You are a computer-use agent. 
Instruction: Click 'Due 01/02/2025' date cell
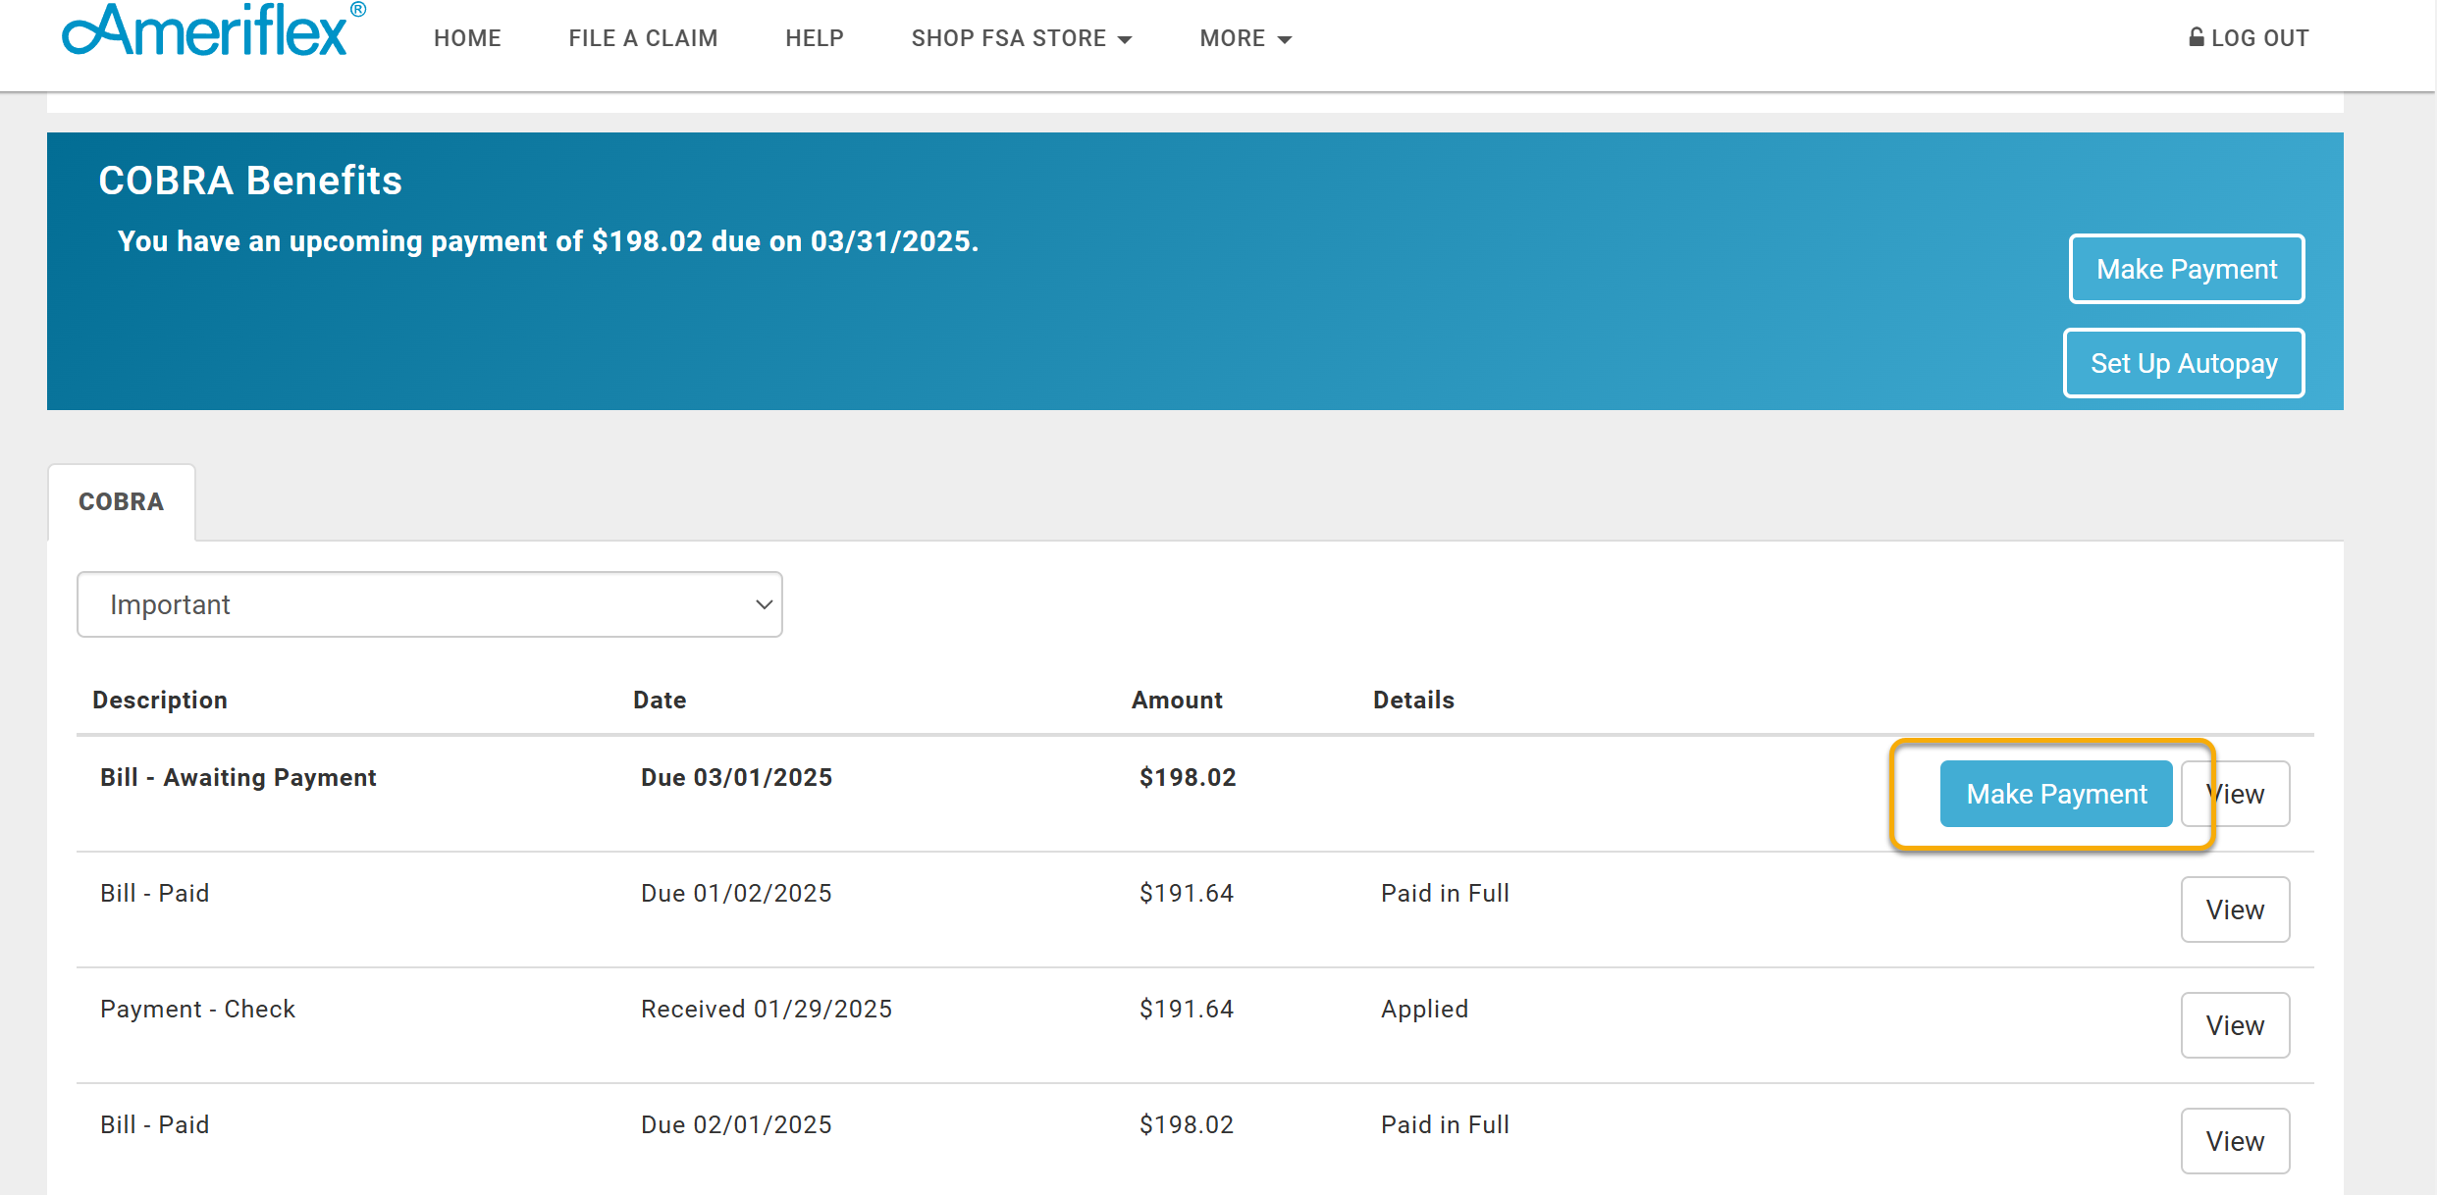click(x=736, y=893)
